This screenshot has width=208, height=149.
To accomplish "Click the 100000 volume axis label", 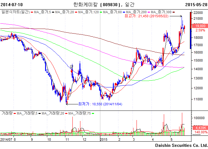I will tap(199, 118).
